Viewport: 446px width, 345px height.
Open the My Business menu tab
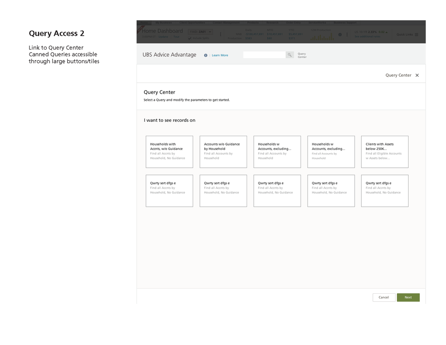click(x=164, y=22)
